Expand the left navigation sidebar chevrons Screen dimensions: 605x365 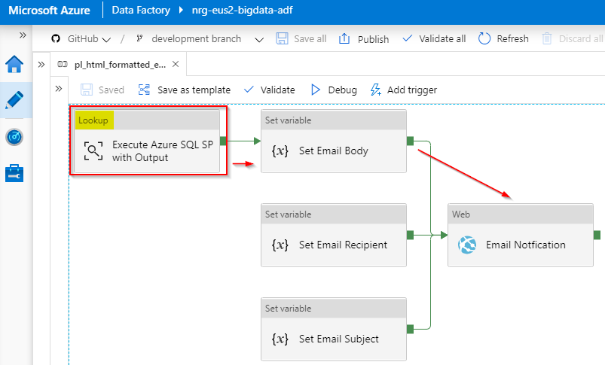pyautogui.click(x=23, y=35)
